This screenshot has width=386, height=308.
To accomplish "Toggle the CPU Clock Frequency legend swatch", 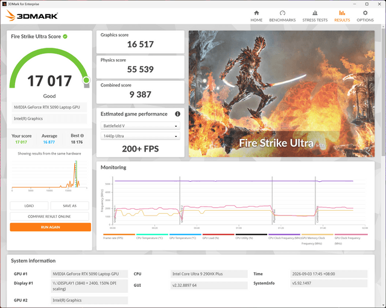I will point(284,234).
